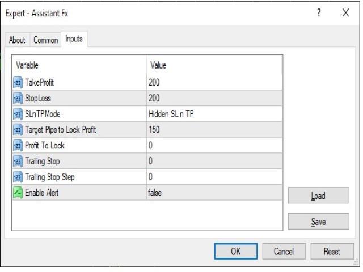Open help with the question mark button

click(x=319, y=12)
